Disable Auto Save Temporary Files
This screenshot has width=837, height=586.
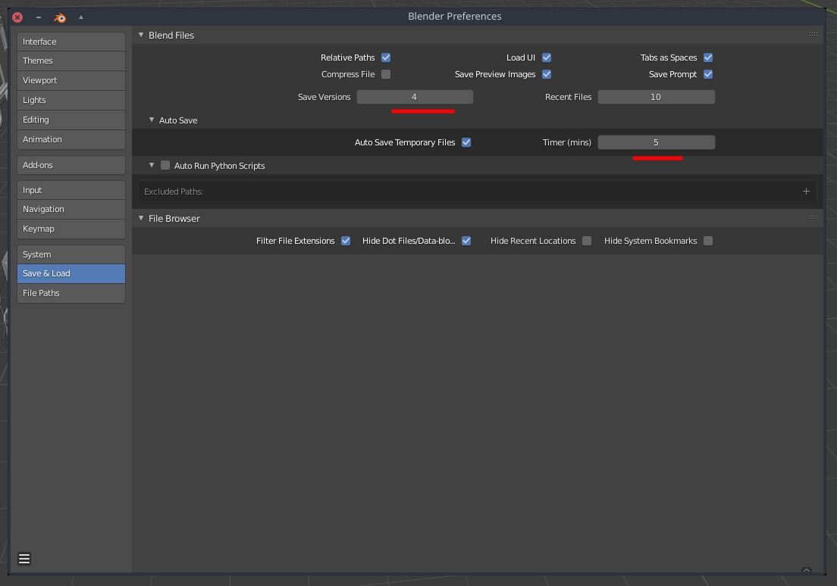[466, 142]
